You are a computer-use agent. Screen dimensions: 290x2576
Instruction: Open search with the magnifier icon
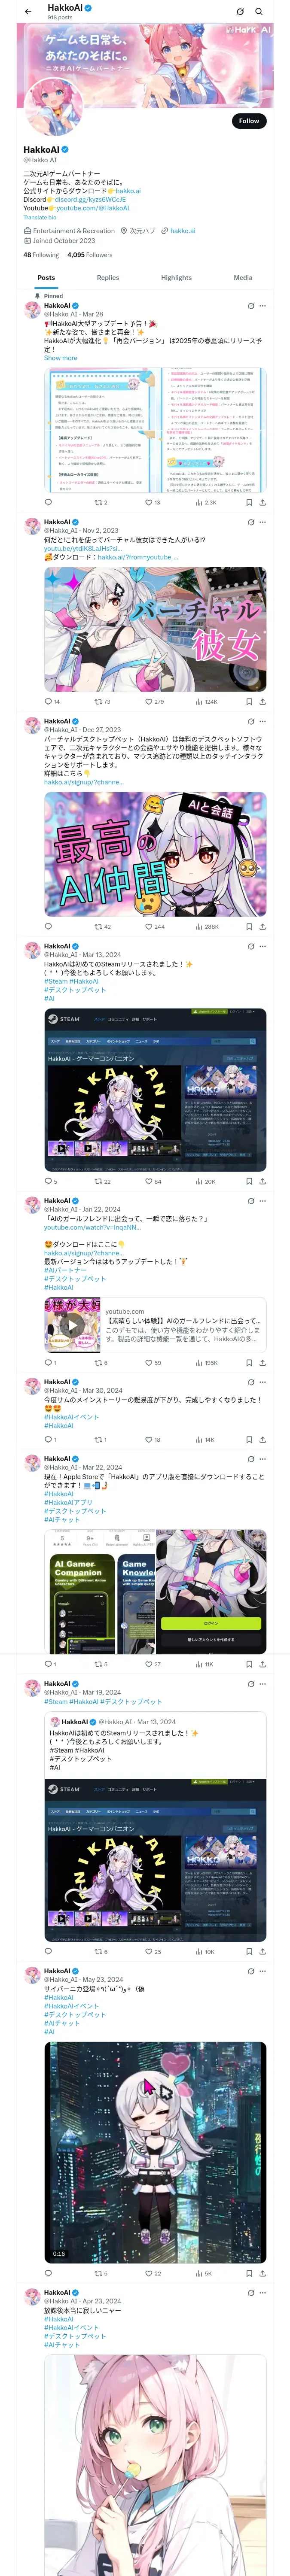point(259,12)
